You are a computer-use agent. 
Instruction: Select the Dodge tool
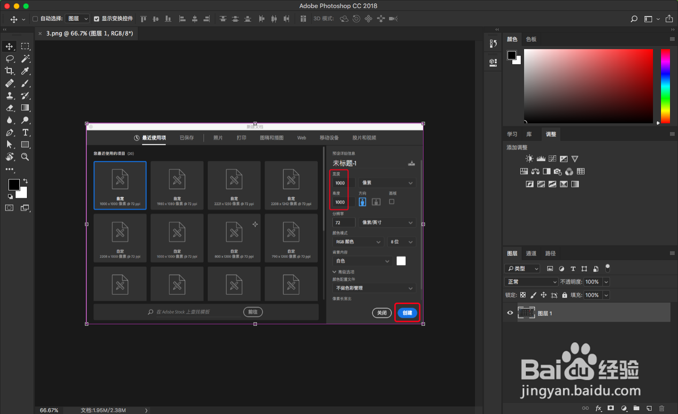tap(25, 120)
